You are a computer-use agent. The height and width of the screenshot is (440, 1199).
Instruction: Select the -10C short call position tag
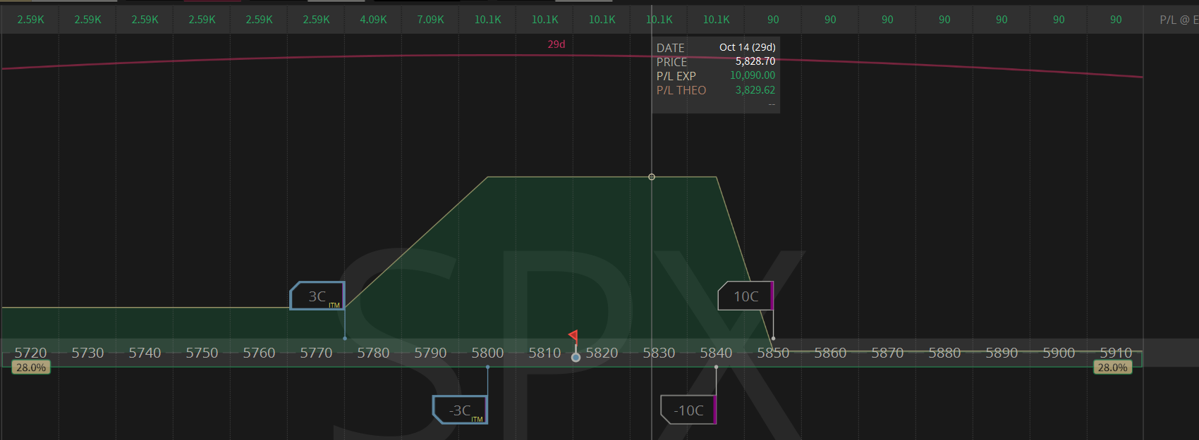(x=688, y=410)
